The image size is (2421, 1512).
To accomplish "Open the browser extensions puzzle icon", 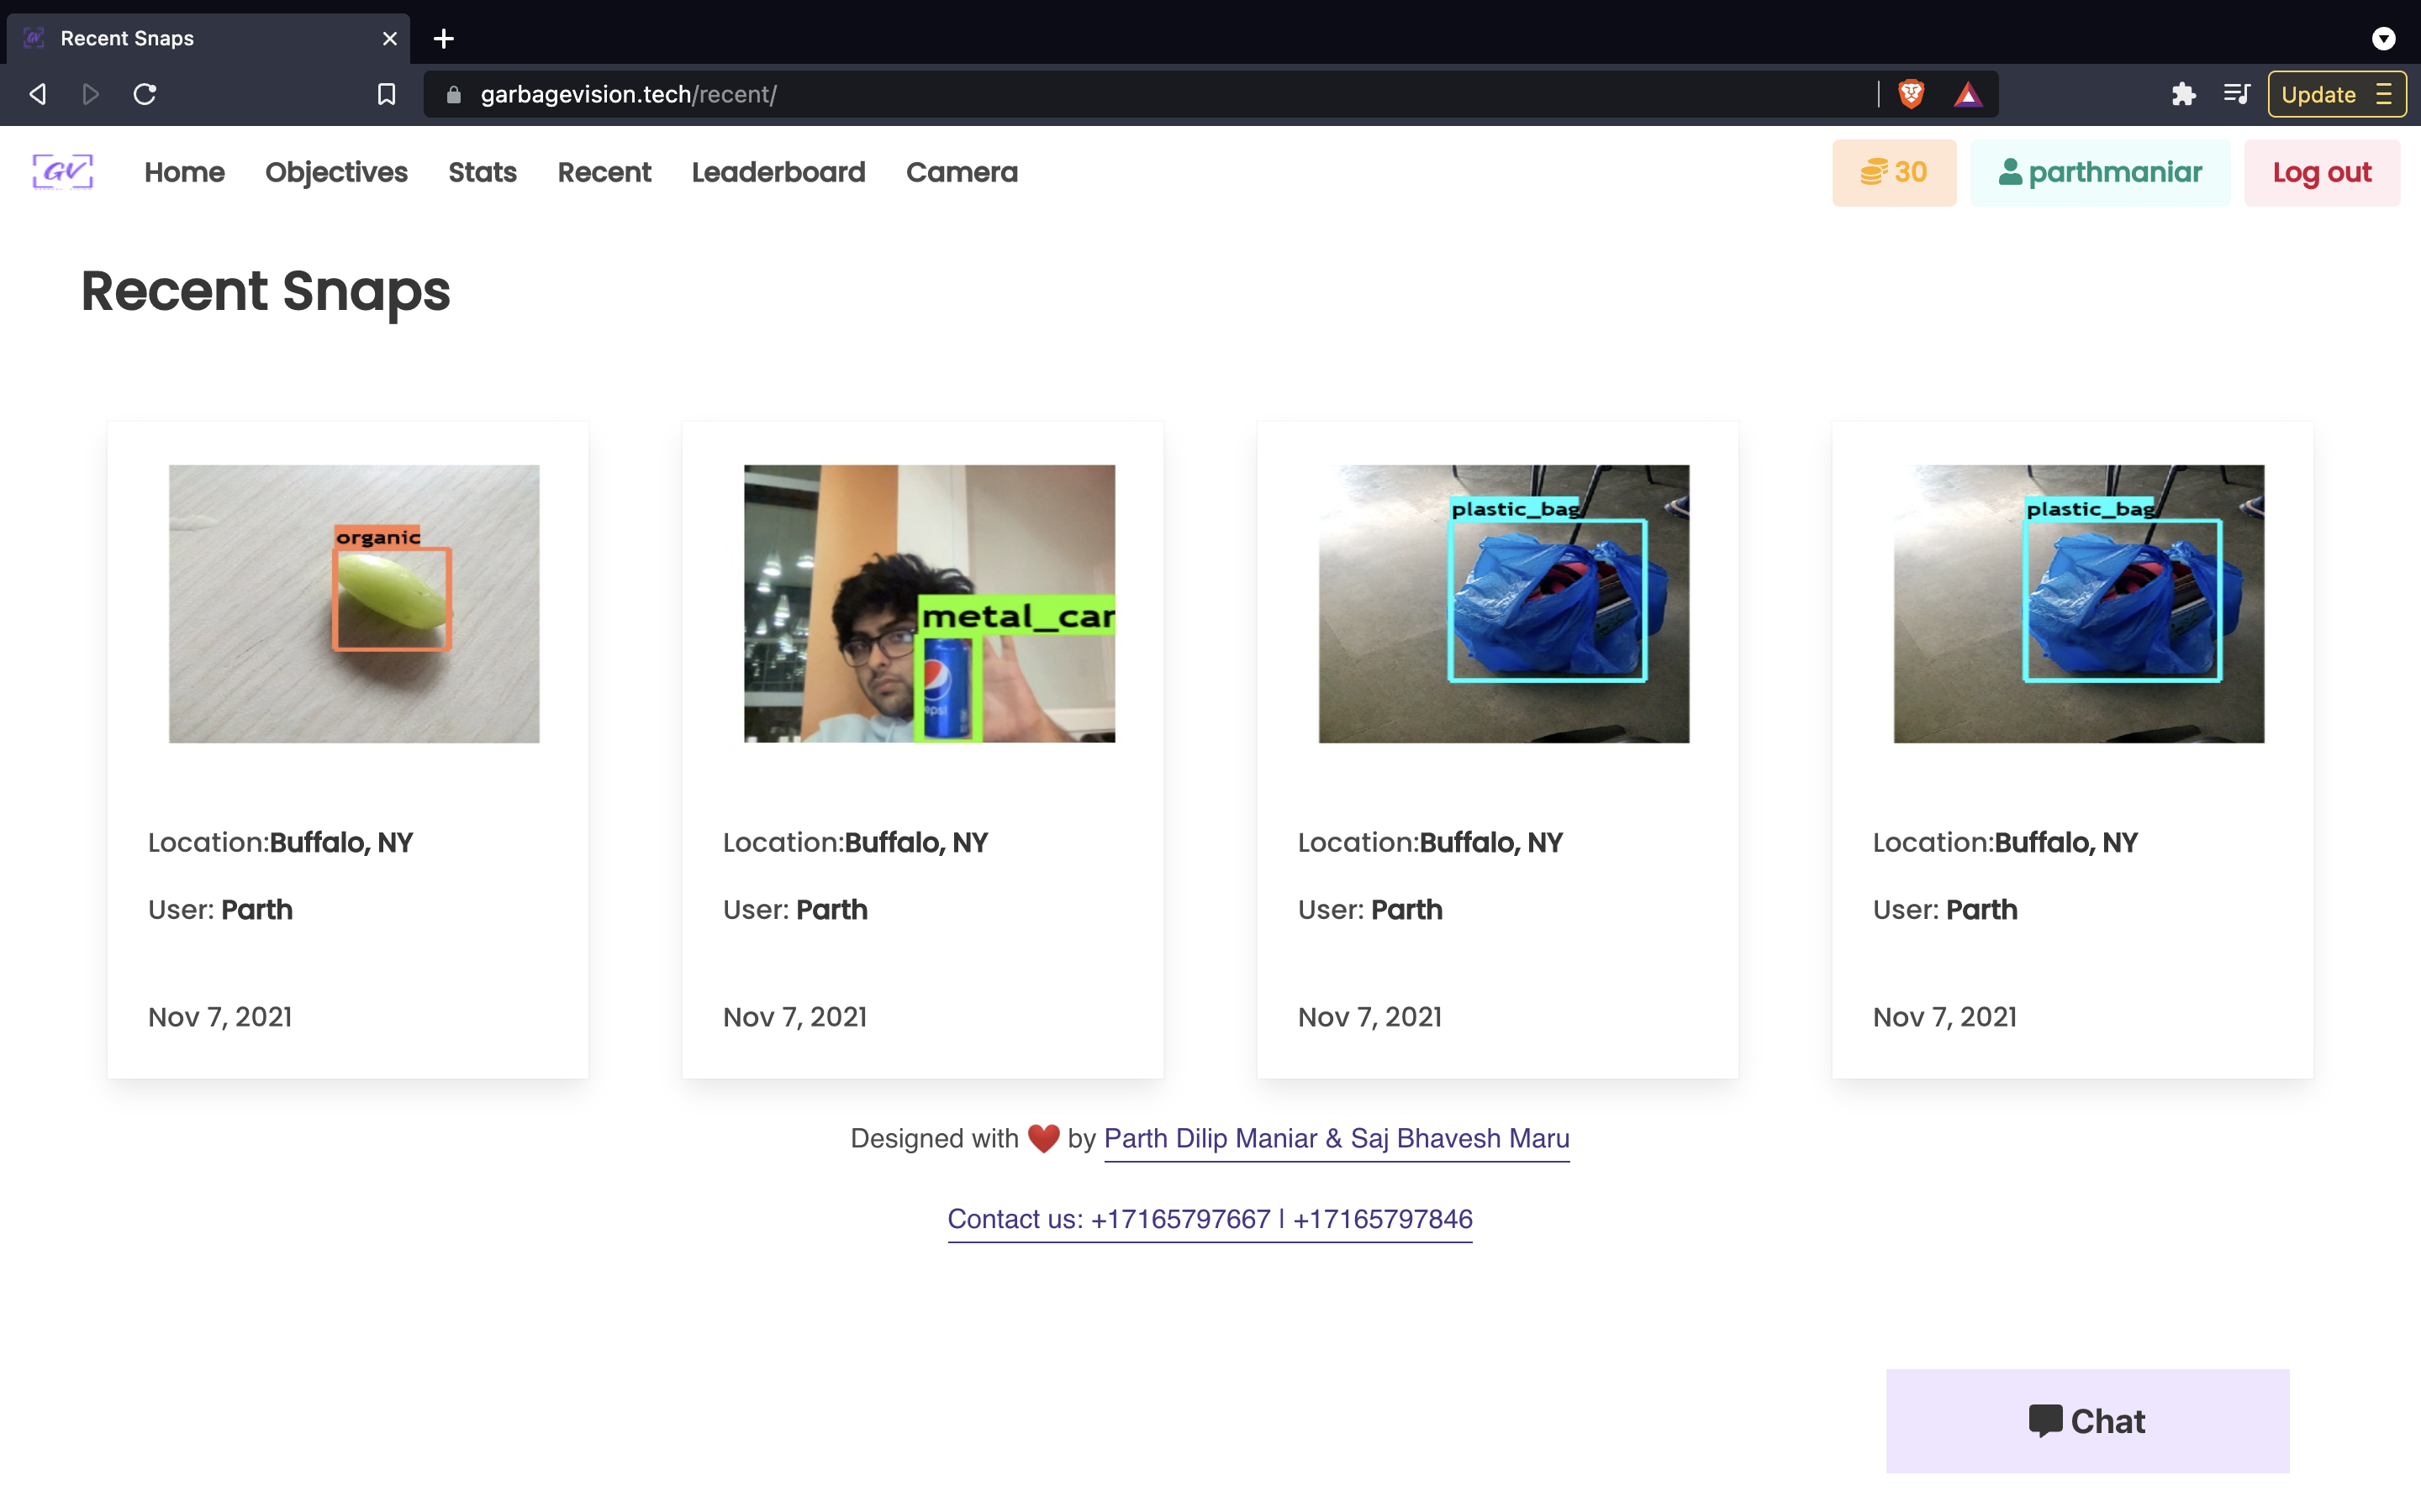I will tap(2183, 94).
